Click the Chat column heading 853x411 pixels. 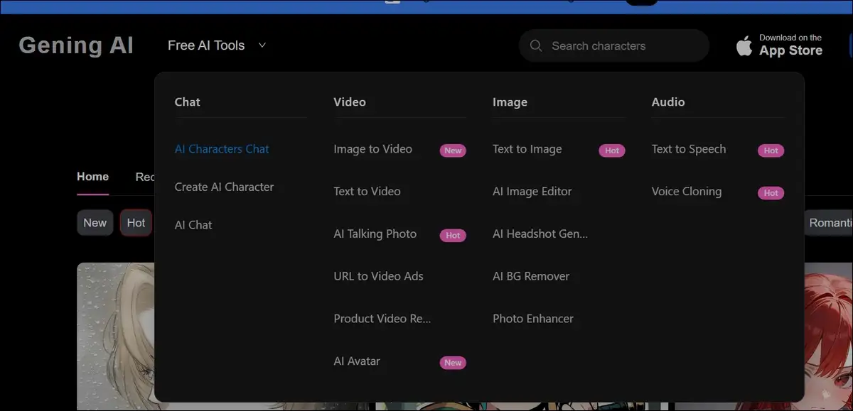(x=188, y=102)
